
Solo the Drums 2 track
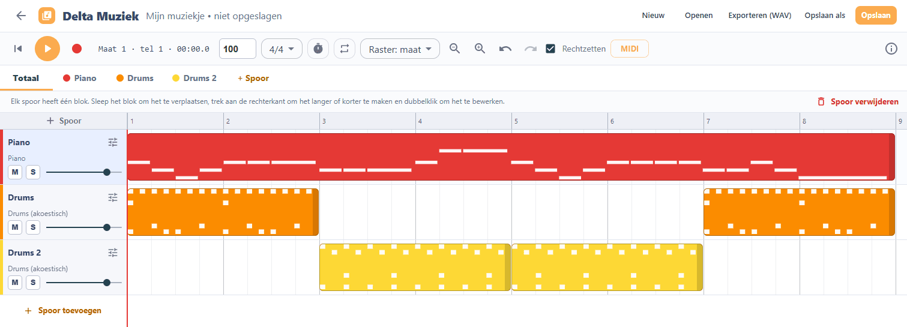33,283
